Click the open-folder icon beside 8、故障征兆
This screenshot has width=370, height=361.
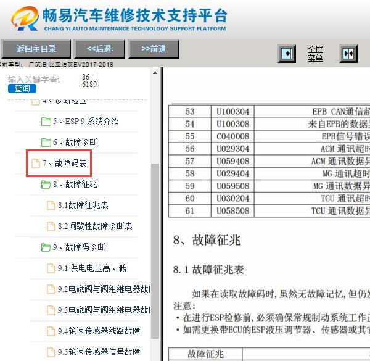coord(46,185)
